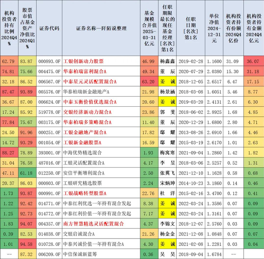Select the fund name 华泰柏瑞富利混合A
The image size is (264, 259).
coord(85,72)
